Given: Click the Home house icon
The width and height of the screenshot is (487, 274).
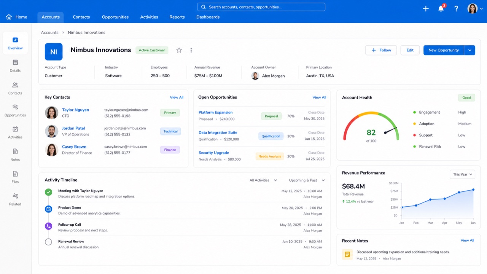Looking at the screenshot, I should coord(9,17).
